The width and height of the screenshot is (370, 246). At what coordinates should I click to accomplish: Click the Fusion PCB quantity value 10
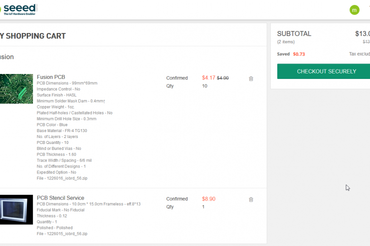click(x=205, y=86)
